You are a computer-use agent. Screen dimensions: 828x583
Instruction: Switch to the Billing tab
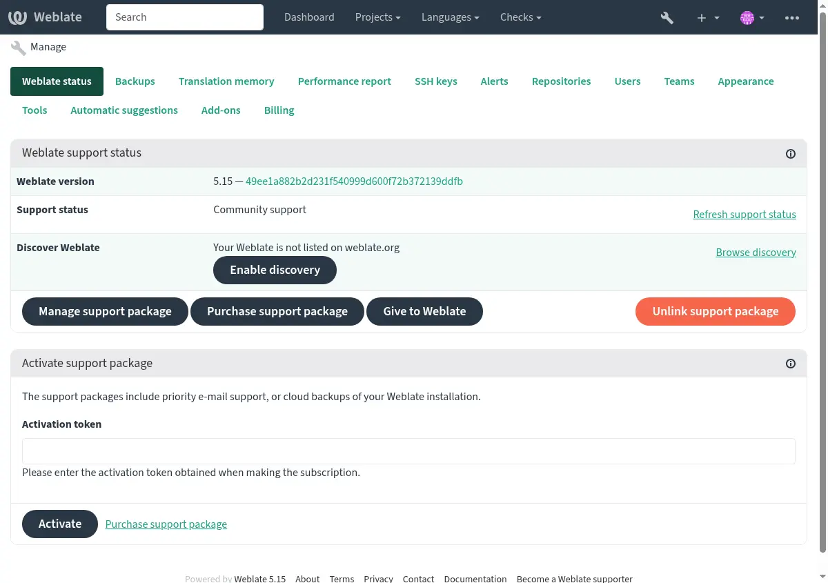click(x=279, y=110)
